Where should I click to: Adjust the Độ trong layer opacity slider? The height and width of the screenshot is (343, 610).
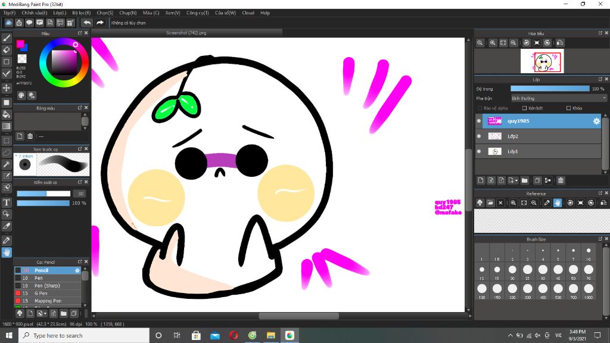tap(550, 89)
